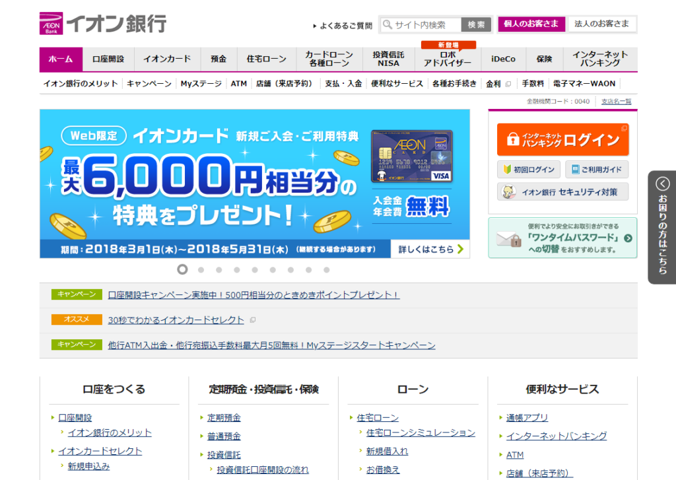
Task: Click the lock icon on the login button
Action: [512, 139]
